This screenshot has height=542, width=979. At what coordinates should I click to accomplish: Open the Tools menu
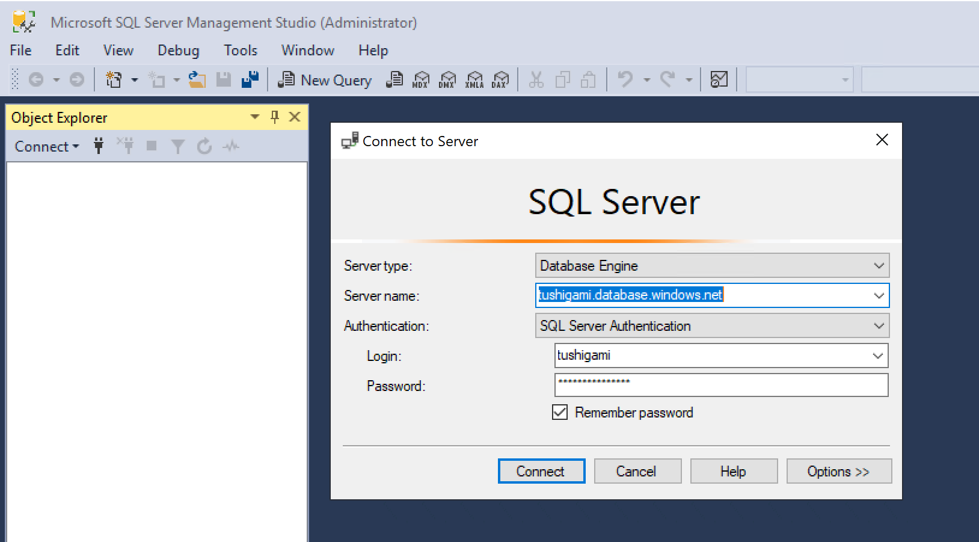coord(241,51)
